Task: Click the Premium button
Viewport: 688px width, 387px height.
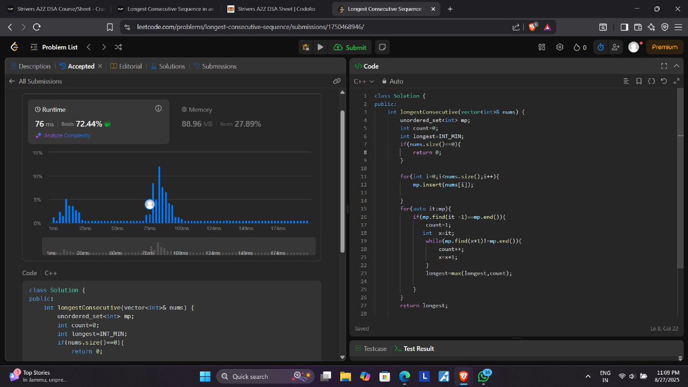Action: 664,47
